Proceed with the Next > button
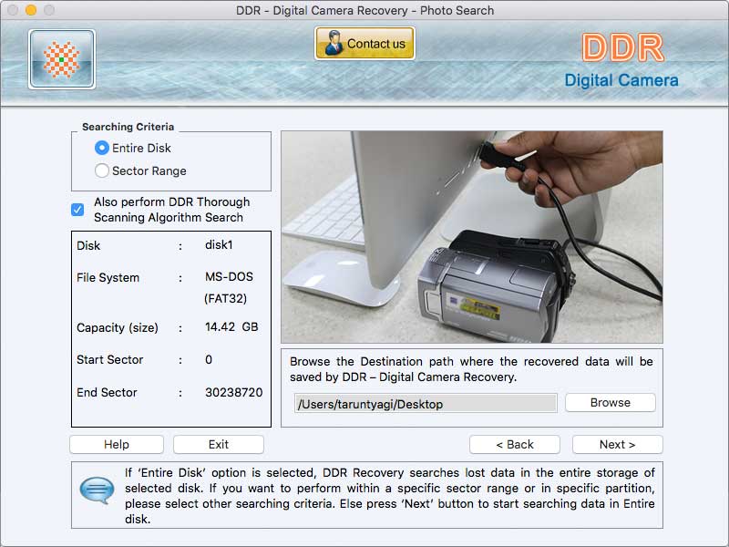This screenshot has height=547, width=729. [618, 445]
